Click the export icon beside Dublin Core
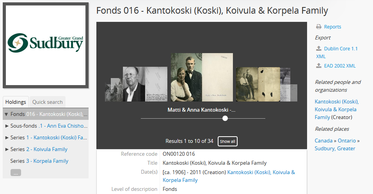This screenshot has height=194, width=373. (319, 49)
